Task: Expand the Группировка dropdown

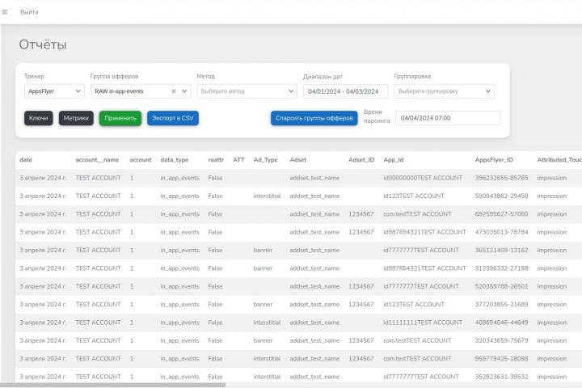Action: [x=444, y=91]
